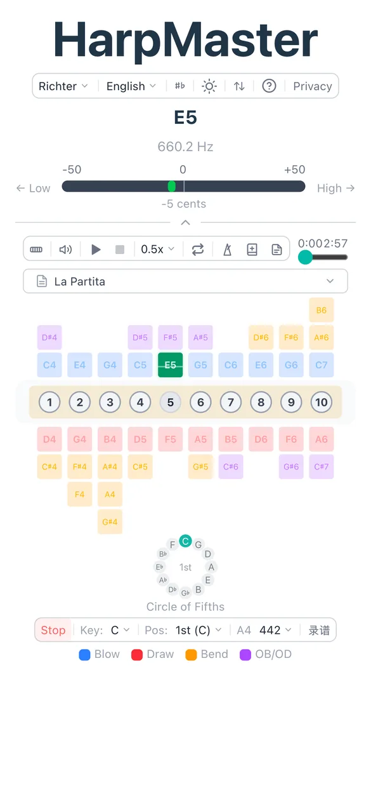Adjust the playback progress slider
371x804 pixels.
point(306,257)
